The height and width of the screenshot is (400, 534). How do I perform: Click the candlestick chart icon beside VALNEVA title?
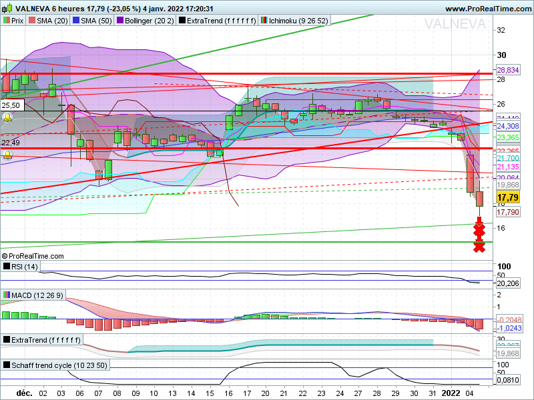(7, 8)
